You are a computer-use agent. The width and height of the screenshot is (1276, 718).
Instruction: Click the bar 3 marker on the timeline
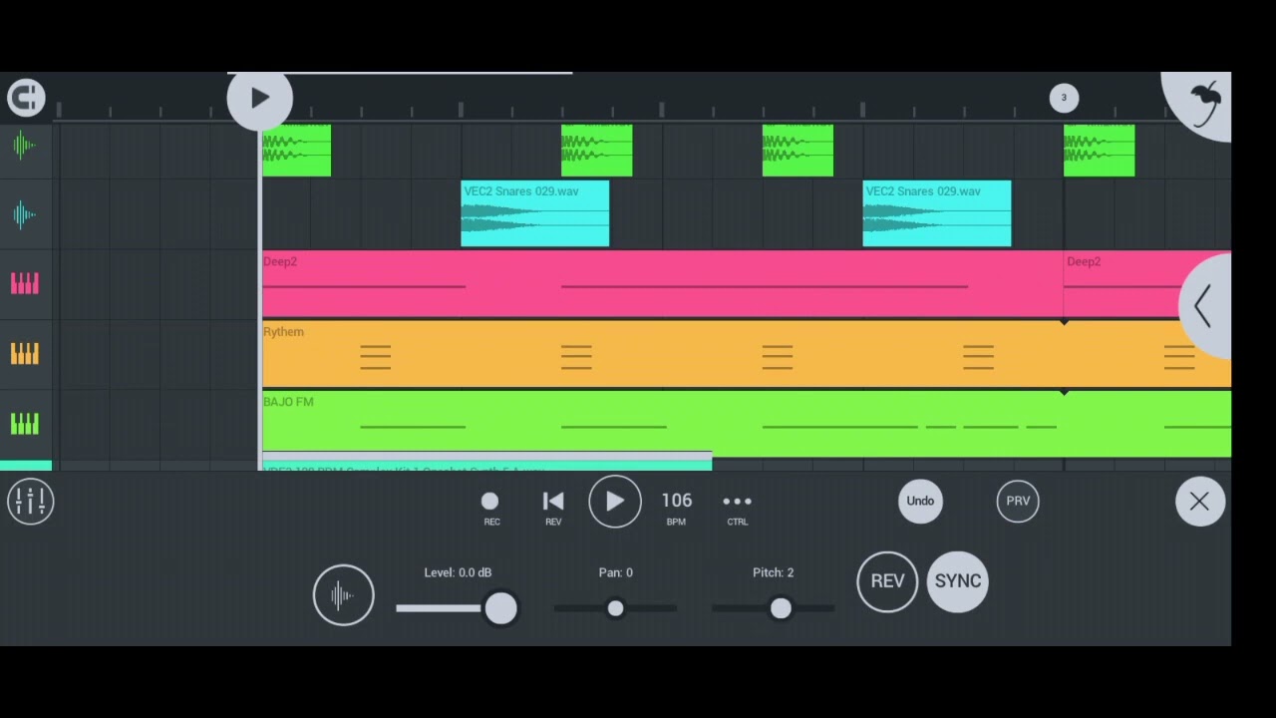point(1064,98)
